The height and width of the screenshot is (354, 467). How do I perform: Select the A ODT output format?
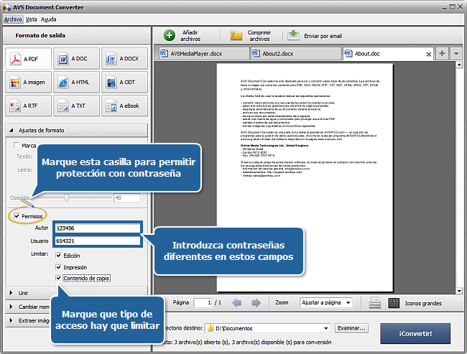pos(124,82)
